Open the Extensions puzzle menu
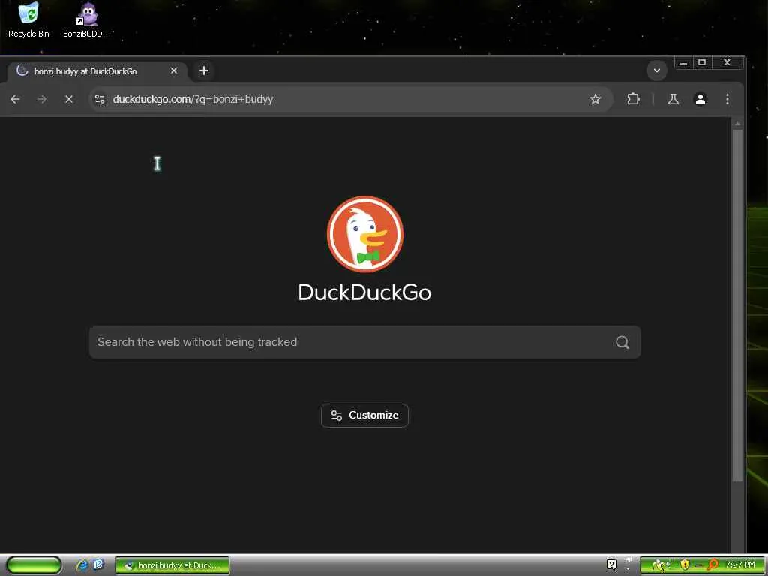The width and height of the screenshot is (768, 576). point(633,99)
